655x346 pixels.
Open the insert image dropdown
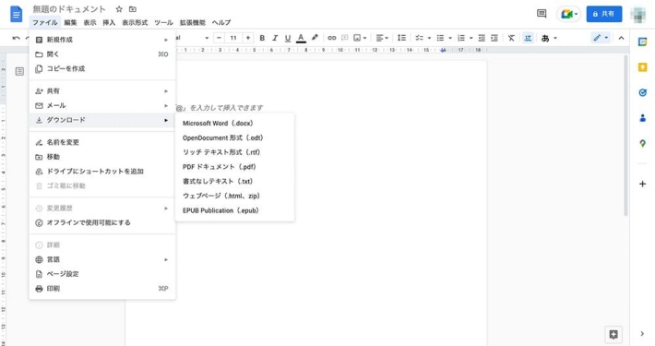360,38
